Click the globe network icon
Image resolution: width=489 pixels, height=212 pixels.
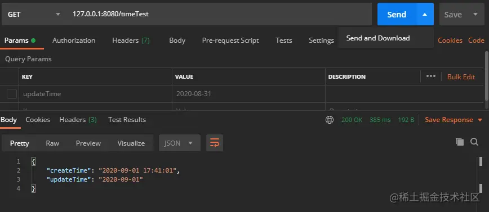pyautogui.click(x=330, y=120)
